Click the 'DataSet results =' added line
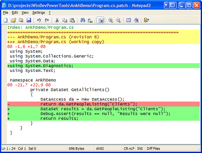This screenshot has height=153, width=202. click(x=103, y=109)
